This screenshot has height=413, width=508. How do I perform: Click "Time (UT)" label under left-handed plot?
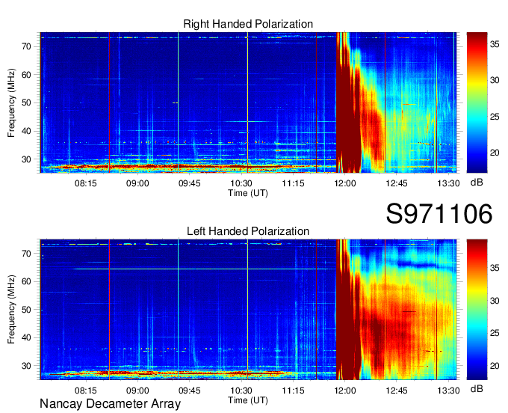248,400
